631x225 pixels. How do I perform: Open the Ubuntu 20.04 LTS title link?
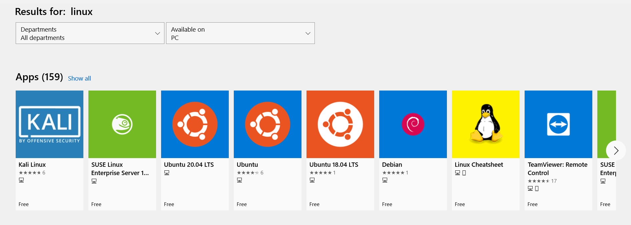click(189, 164)
